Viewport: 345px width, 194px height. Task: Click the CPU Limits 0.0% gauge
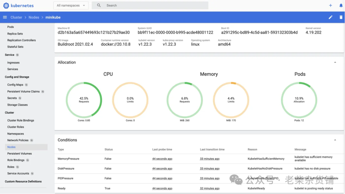(130, 100)
